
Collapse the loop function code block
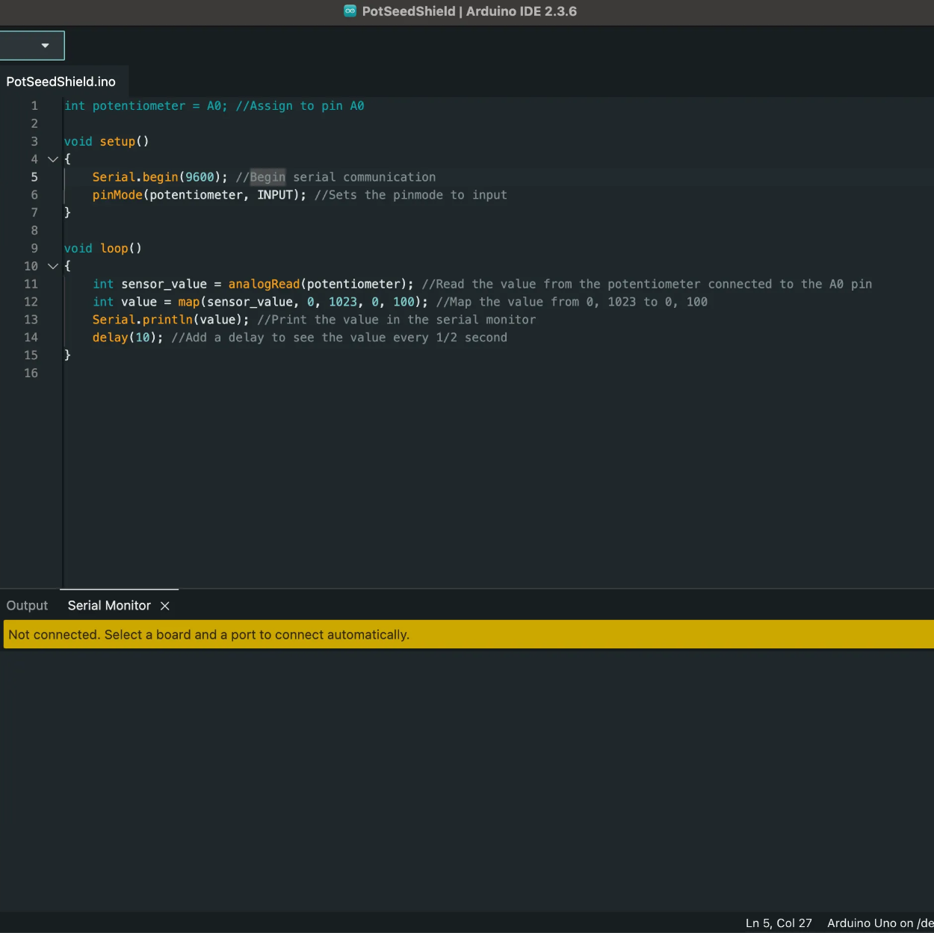[52, 266]
